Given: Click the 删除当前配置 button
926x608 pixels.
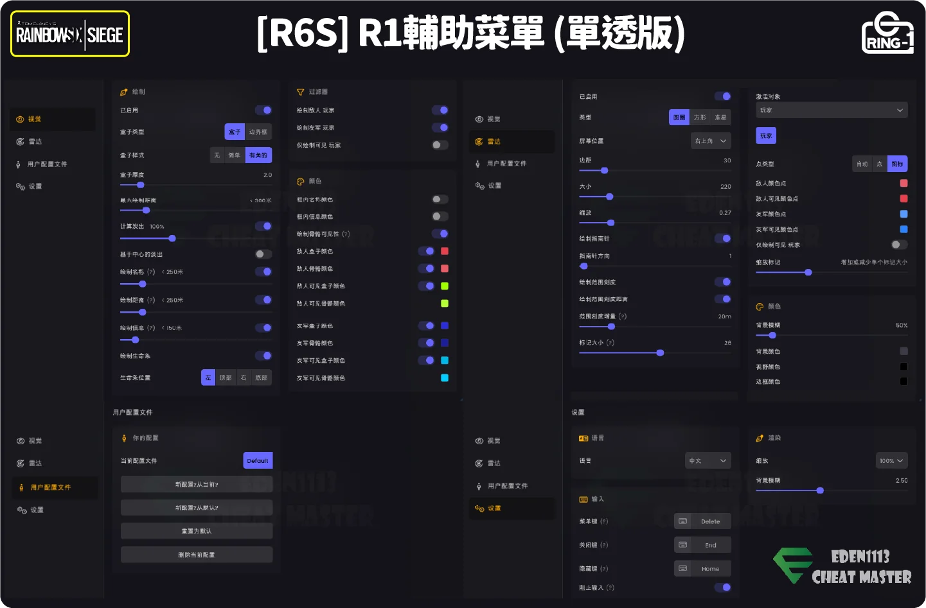Looking at the screenshot, I should (x=197, y=555).
